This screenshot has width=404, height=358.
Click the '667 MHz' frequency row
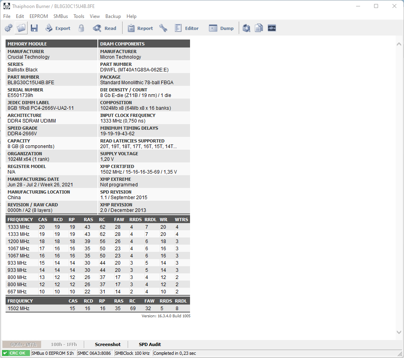point(98,292)
